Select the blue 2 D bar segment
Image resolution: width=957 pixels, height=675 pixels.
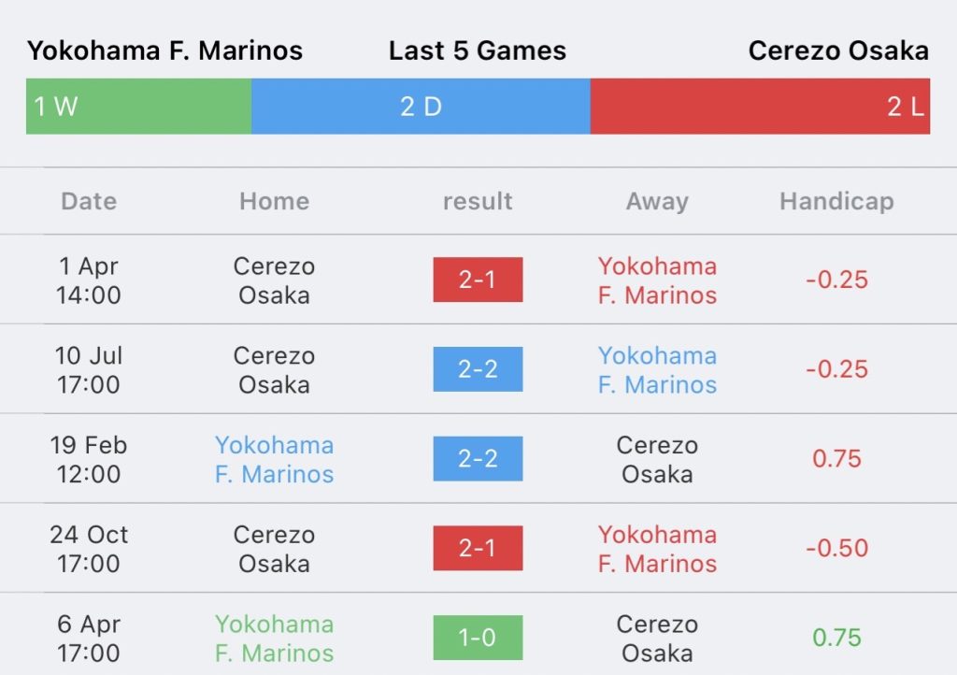421,107
